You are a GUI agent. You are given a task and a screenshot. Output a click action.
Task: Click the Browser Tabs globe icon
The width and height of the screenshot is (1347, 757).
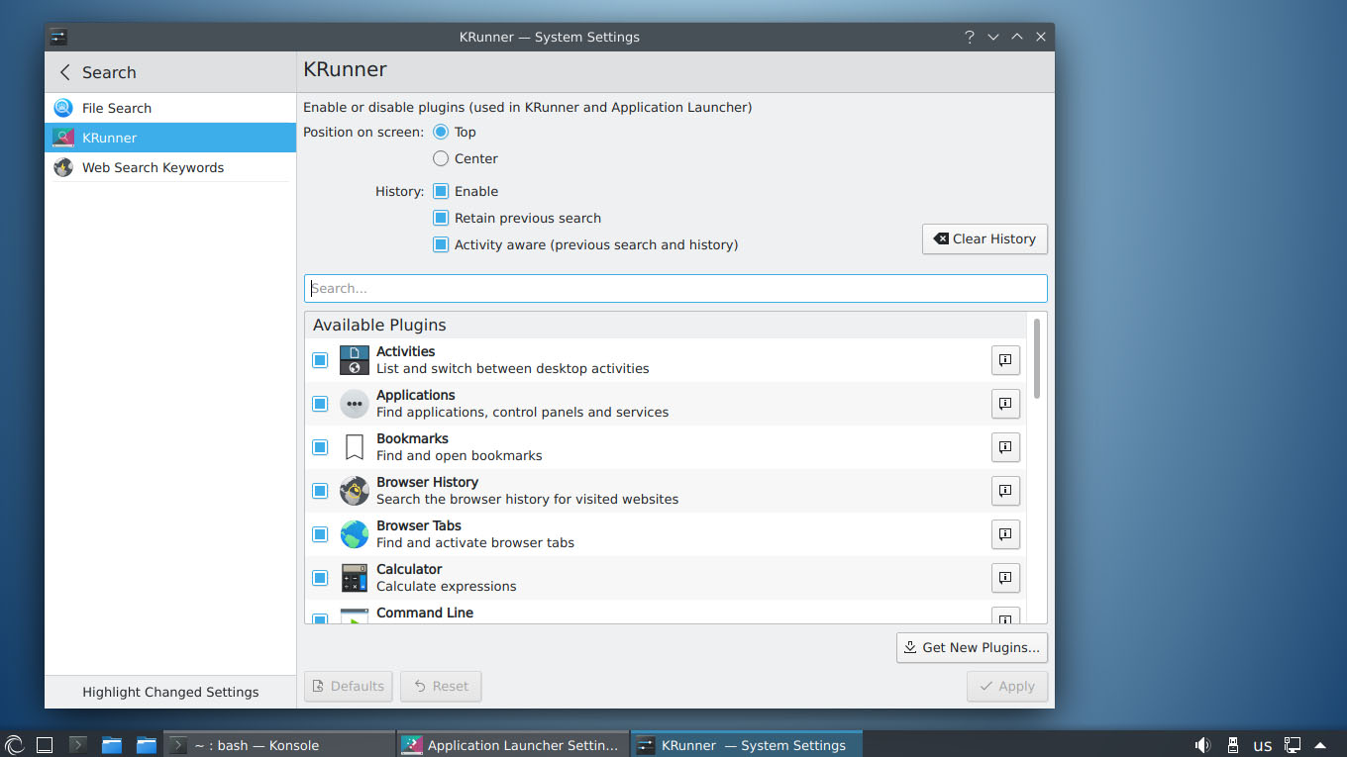tap(355, 534)
